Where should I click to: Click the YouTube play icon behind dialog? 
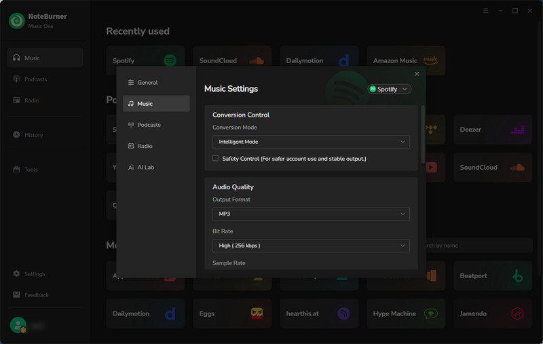click(432, 168)
